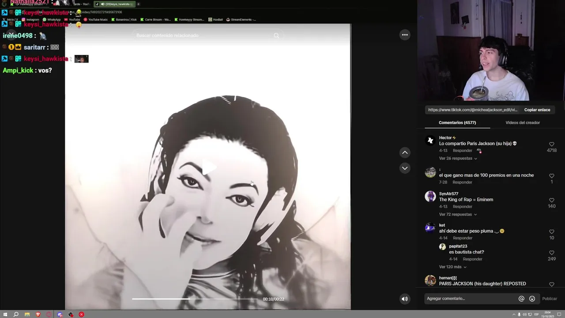Expand 'Ver 26 respuestas' under Hector's comment
The height and width of the screenshot is (318, 565).
[458, 159]
